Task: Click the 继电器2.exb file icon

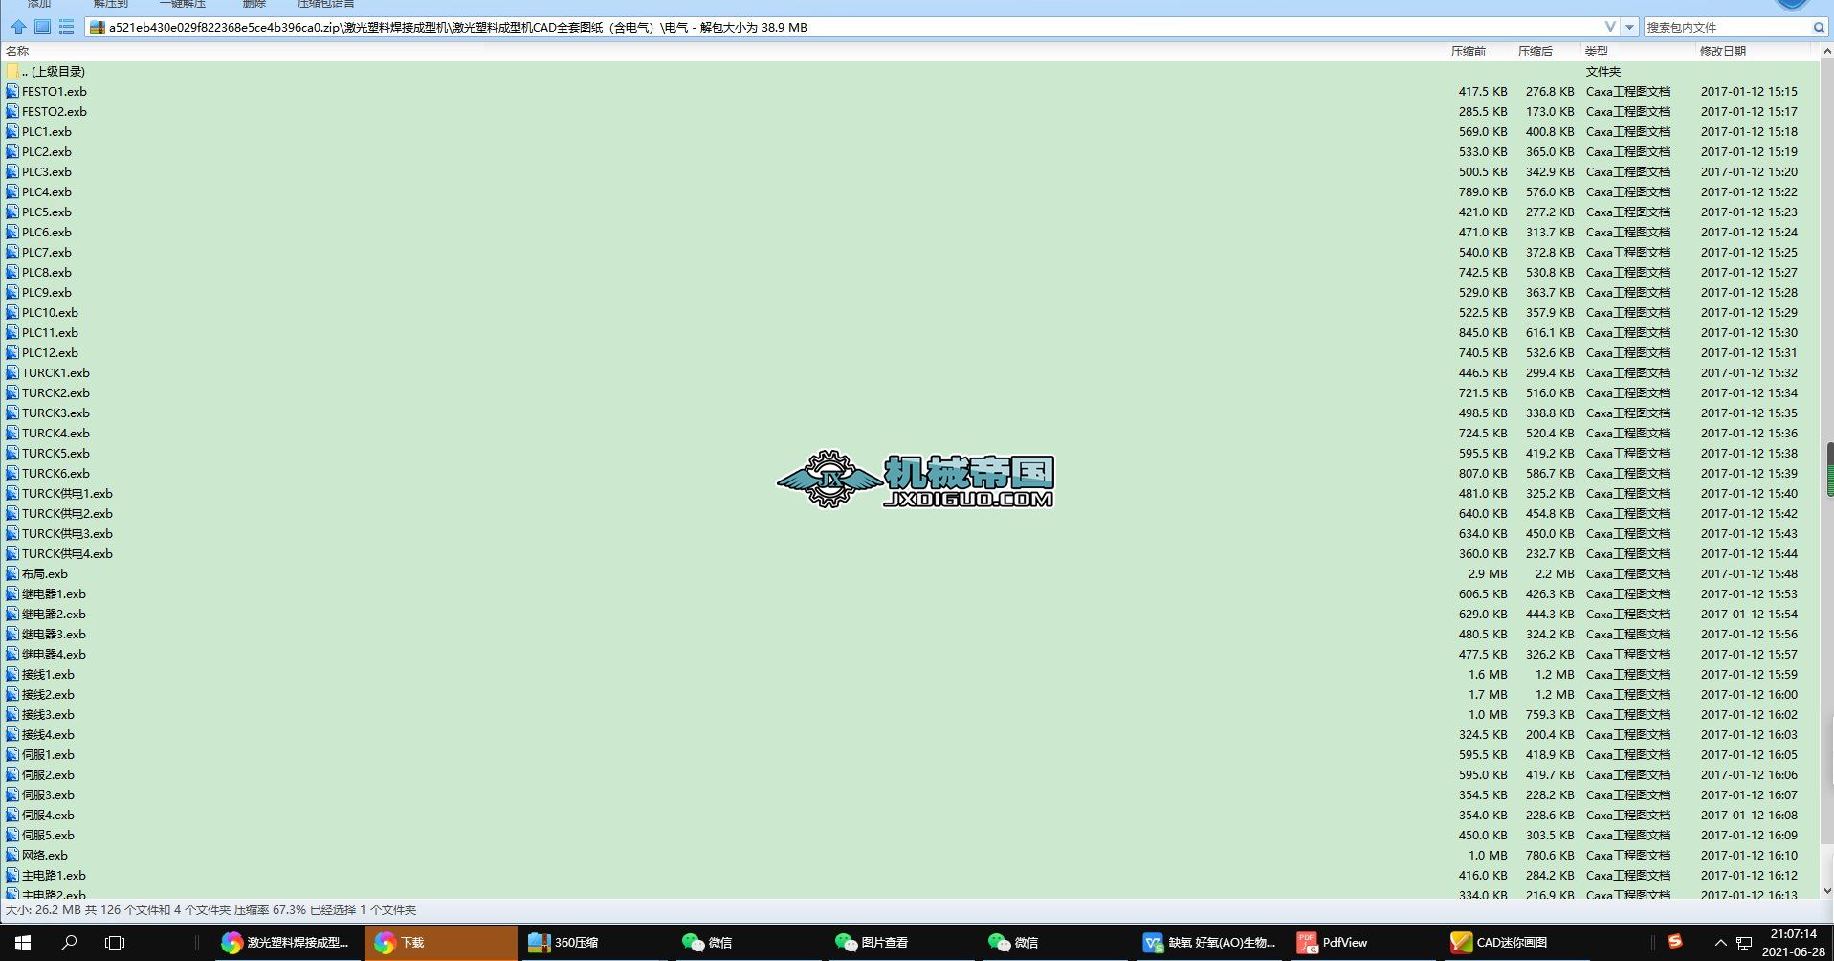Action: pos(12,615)
